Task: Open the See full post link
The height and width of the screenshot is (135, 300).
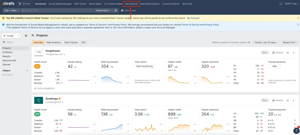Action: pyautogui.click(x=193, y=18)
